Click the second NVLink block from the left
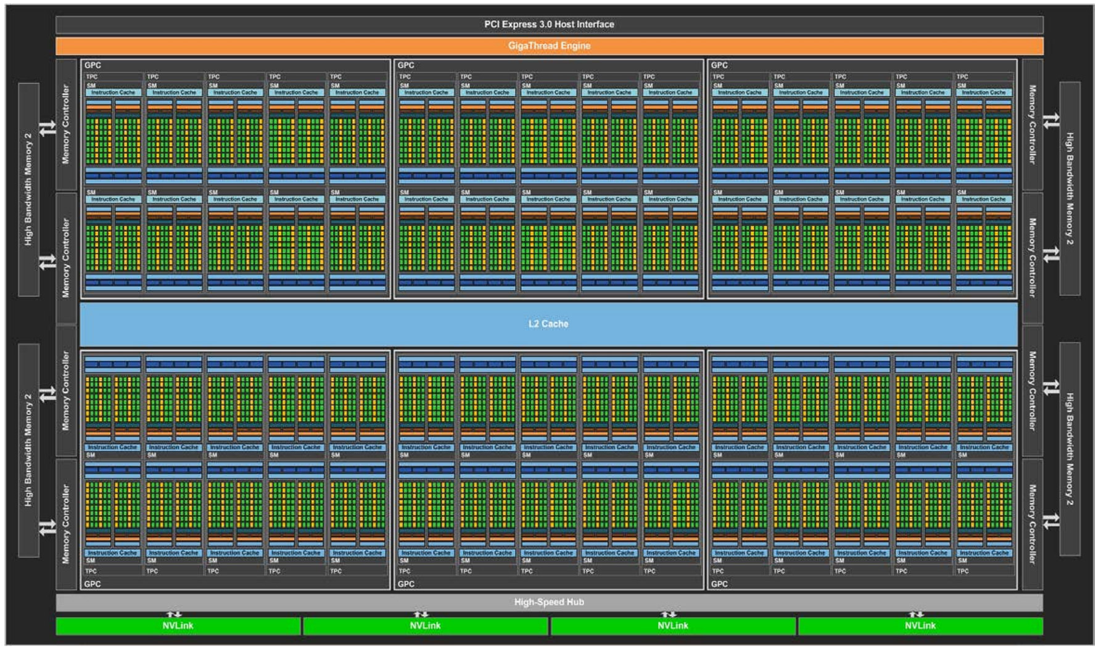Screen dimensions: 1101x651 pyautogui.click(x=425, y=626)
